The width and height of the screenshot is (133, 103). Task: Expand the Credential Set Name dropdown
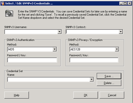[92, 79]
